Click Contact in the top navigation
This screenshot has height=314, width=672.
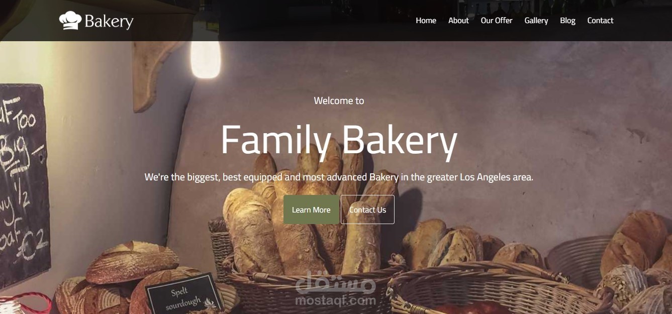pyautogui.click(x=600, y=21)
